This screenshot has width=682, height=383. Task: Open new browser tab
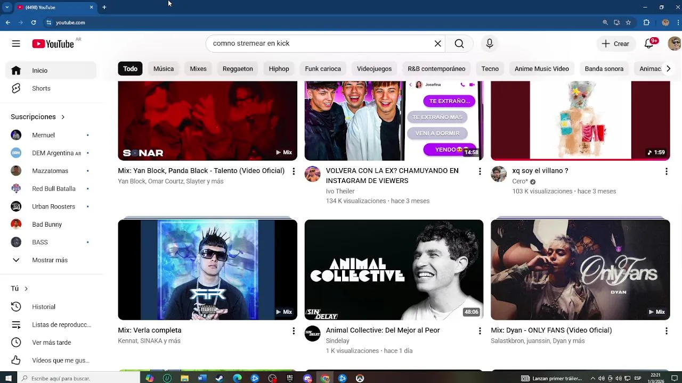point(104,7)
